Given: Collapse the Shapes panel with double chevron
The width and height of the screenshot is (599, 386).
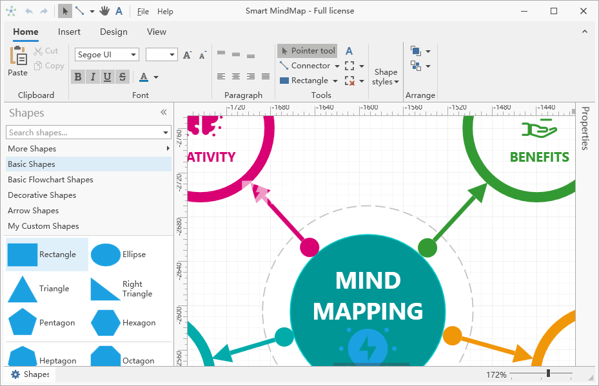Looking at the screenshot, I should pyautogui.click(x=164, y=112).
